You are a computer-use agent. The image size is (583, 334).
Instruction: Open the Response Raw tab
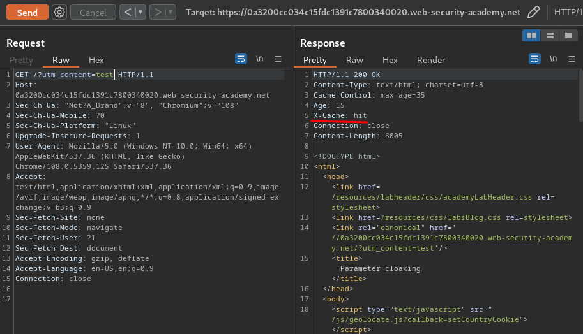pos(354,60)
